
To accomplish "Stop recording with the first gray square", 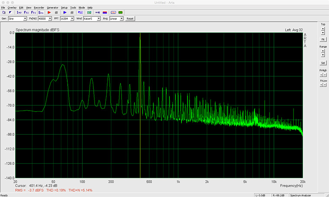I will pyautogui.click(x=56, y=13).
